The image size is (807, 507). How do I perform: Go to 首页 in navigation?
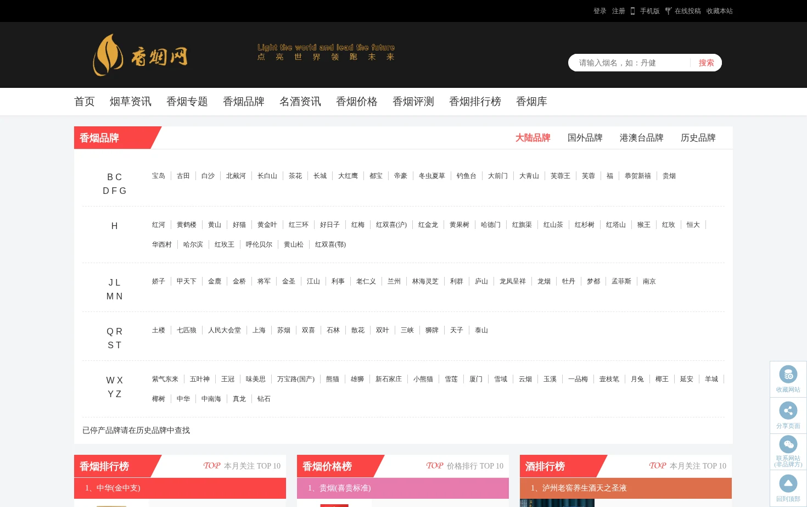[x=85, y=102]
